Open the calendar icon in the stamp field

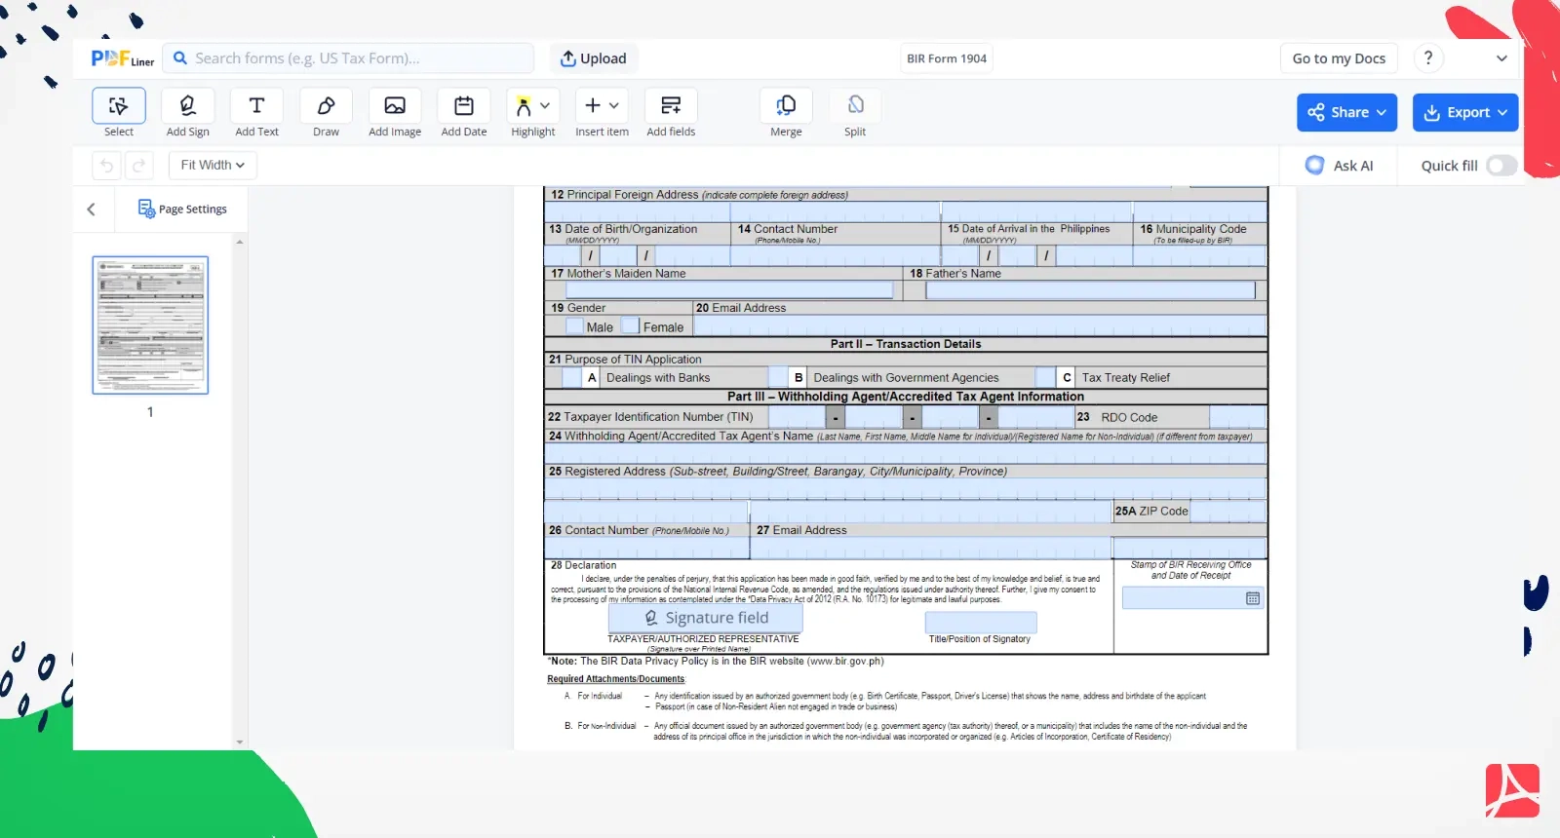tap(1253, 598)
